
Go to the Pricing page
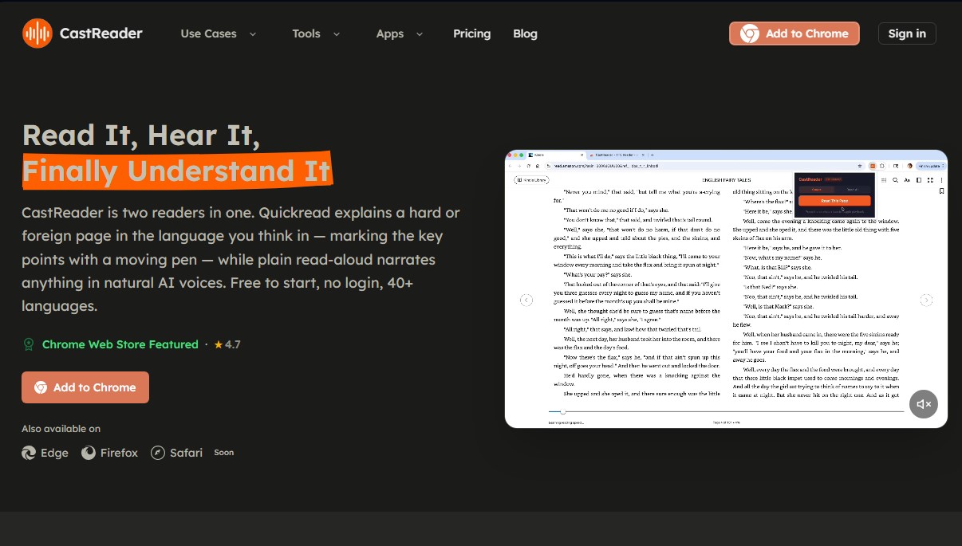click(x=471, y=33)
